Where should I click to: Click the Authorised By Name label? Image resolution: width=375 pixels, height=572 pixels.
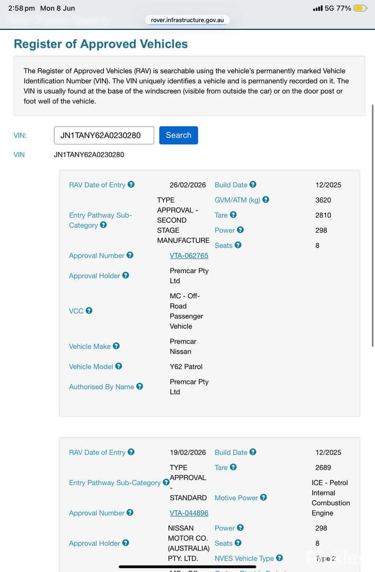pos(102,387)
